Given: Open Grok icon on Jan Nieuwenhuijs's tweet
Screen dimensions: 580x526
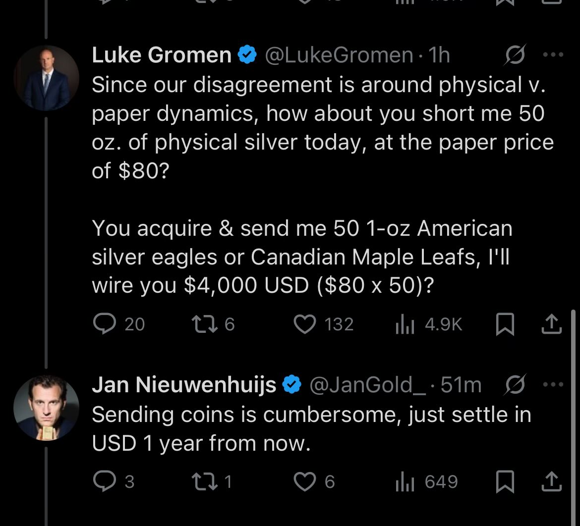Looking at the screenshot, I should tap(515, 384).
